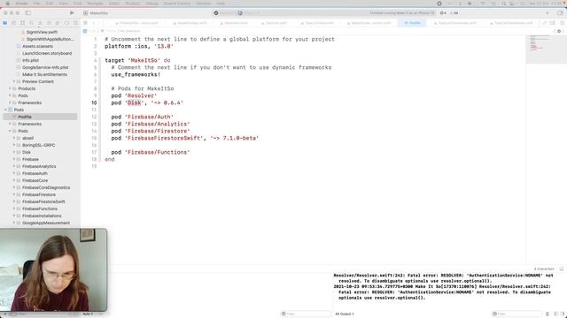Open the Symbol navigator icon
567x318 pixels.
pos(22,23)
